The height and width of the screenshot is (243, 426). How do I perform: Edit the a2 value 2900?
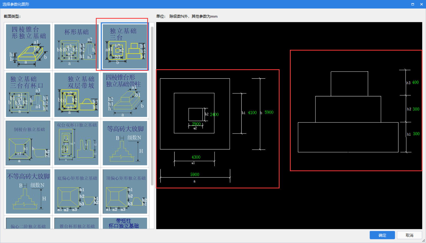pos(196,124)
